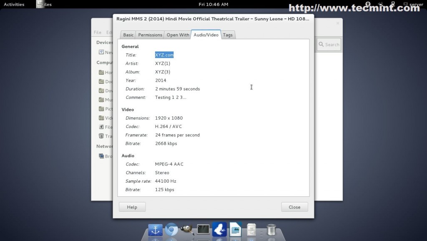Switch to the Permissions tab

coord(150,35)
